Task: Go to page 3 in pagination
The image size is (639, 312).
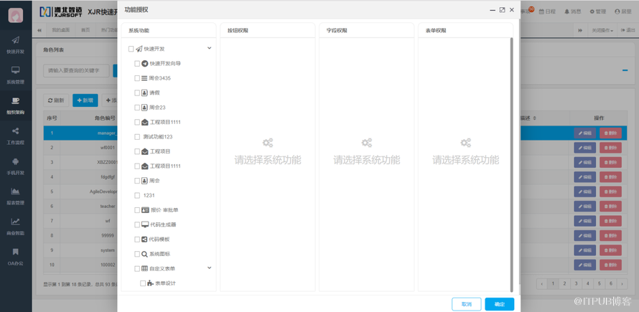Action: pyautogui.click(x=577, y=284)
